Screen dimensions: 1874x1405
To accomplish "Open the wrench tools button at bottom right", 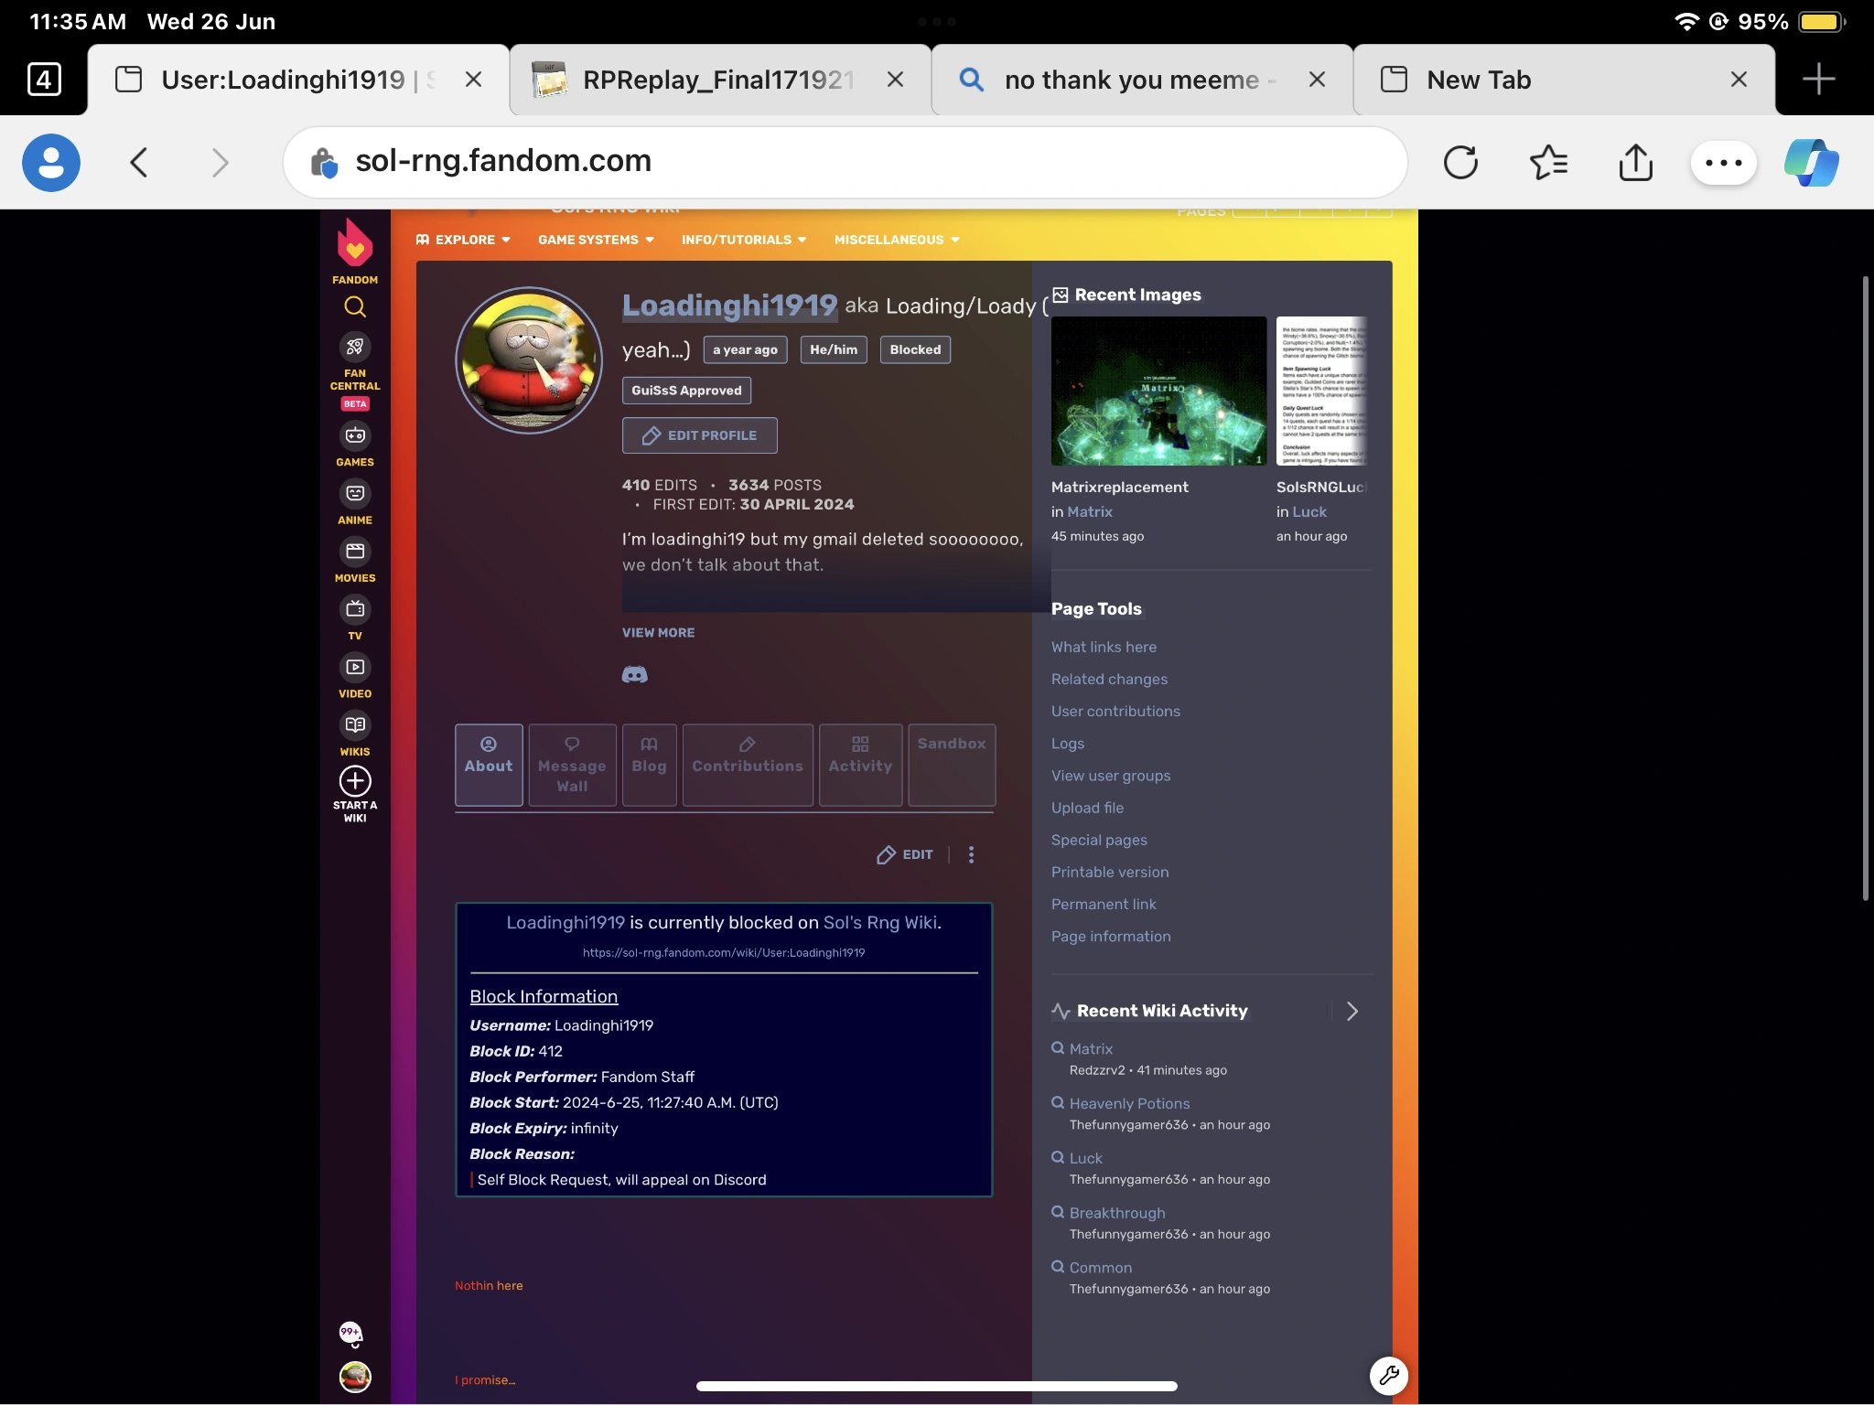I will click(x=1388, y=1375).
